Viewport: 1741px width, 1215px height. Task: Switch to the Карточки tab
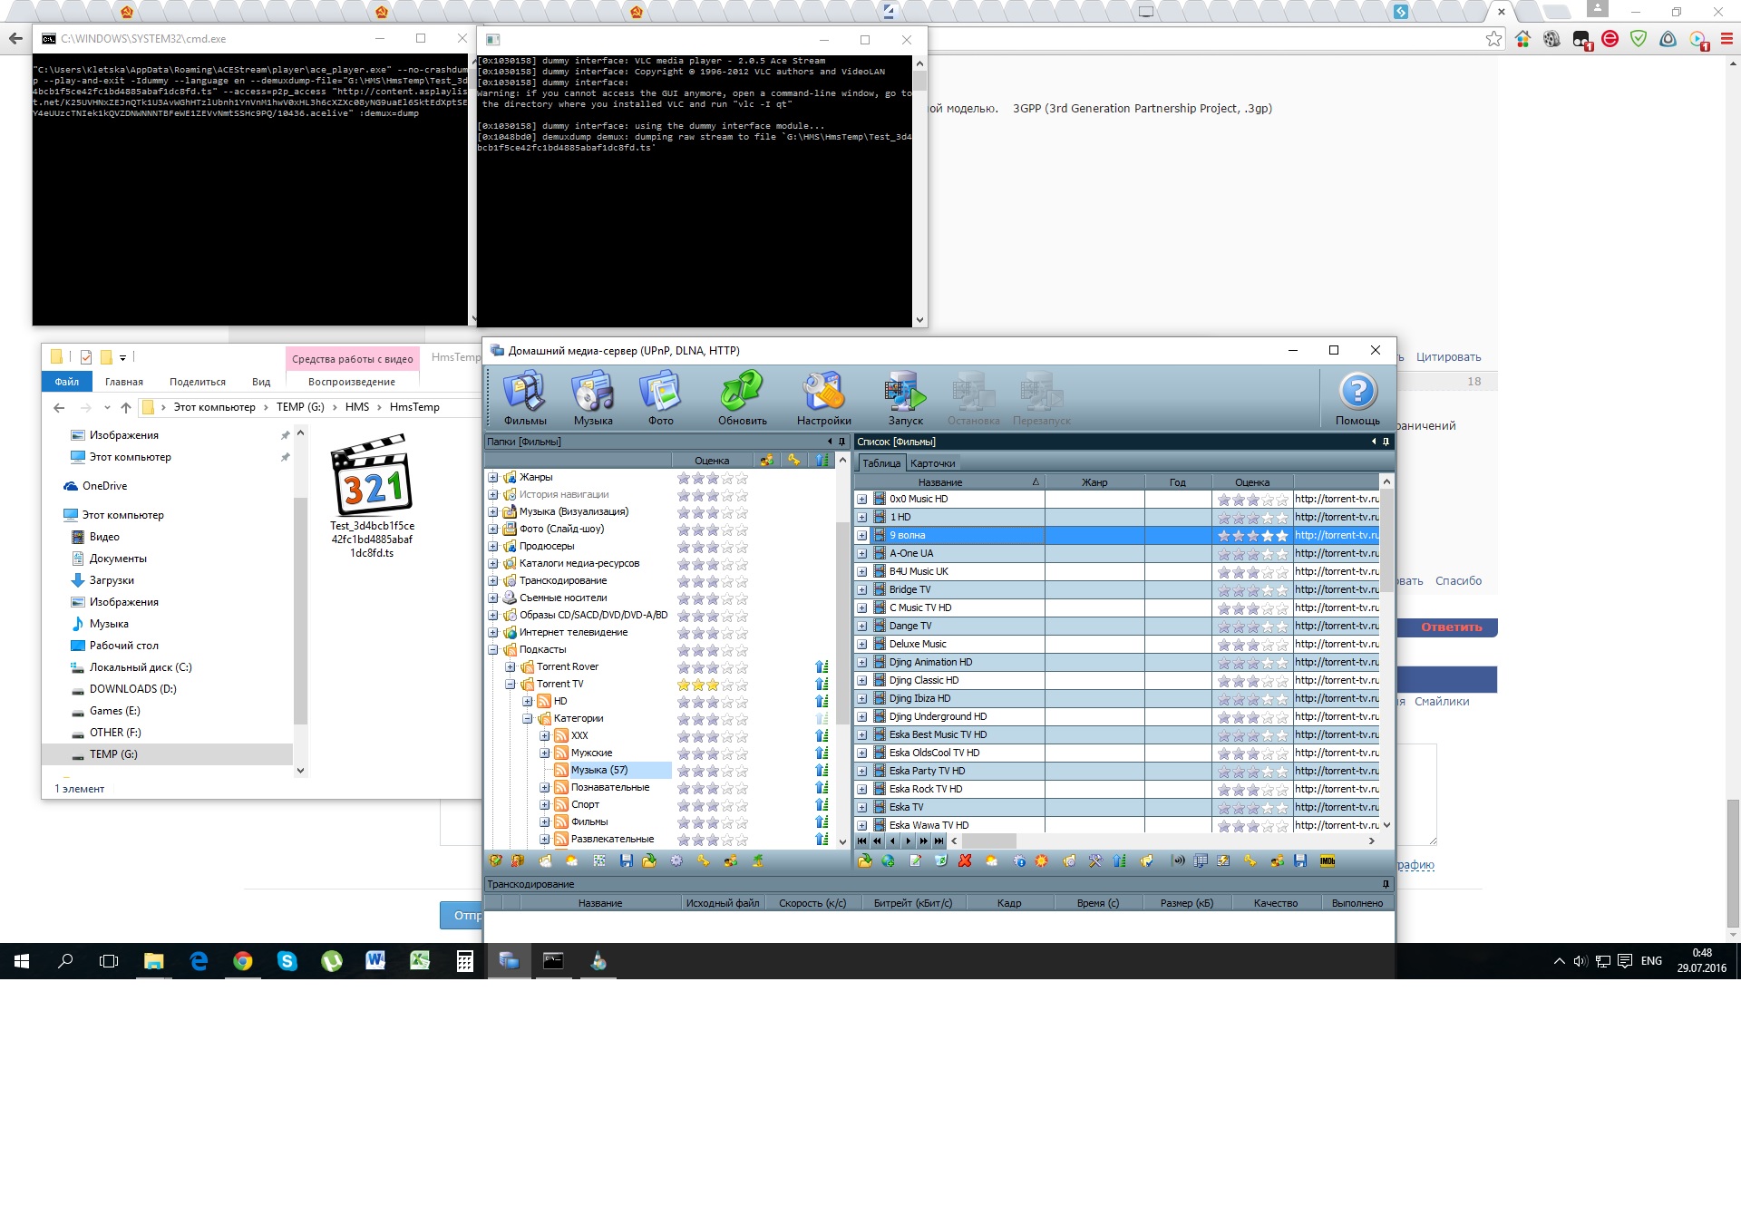(932, 463)
